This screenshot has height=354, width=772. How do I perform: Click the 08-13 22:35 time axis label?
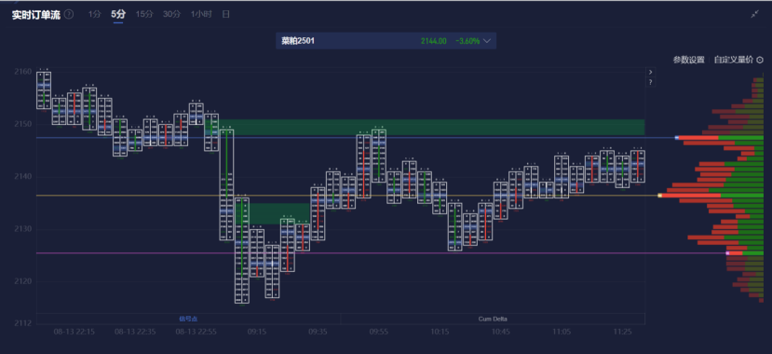[135, 333]
